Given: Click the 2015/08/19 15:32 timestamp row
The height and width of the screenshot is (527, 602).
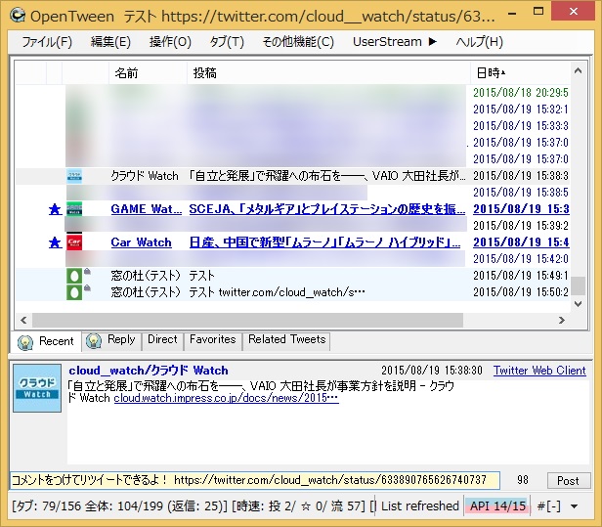Looking at the screenshot, I should [520, 110].
